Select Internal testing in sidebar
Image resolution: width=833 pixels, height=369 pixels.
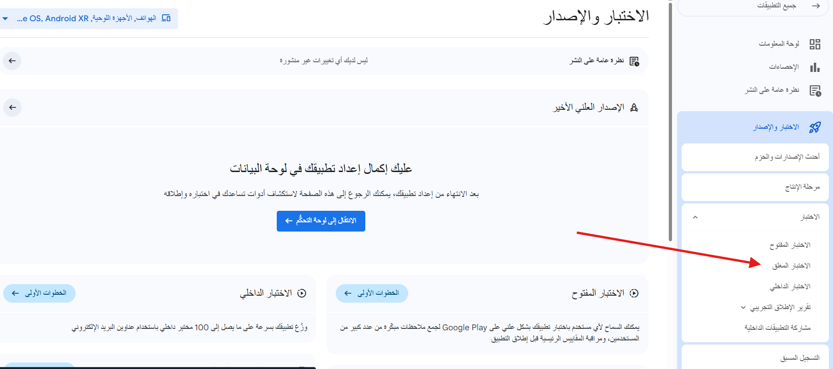coord(790,287)
